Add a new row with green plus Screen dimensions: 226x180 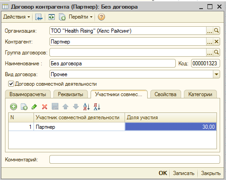tap(14, 107)
